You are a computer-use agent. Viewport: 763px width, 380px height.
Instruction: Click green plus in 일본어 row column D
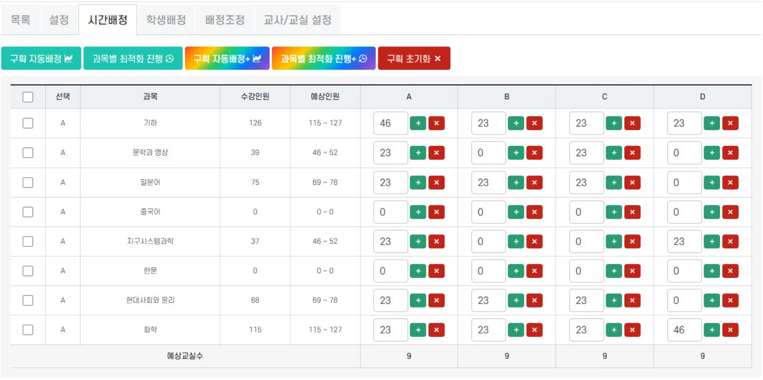712,182
